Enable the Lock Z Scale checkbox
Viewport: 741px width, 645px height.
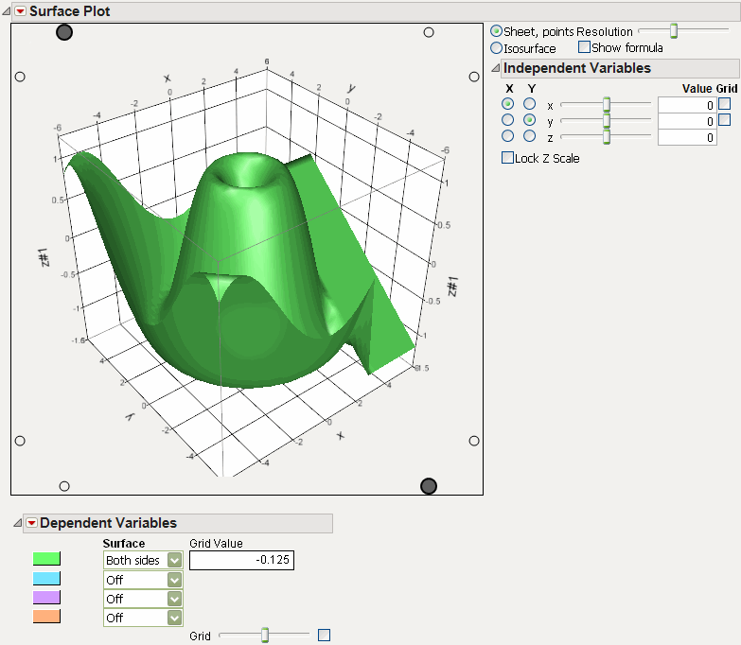tap(507, 158)
